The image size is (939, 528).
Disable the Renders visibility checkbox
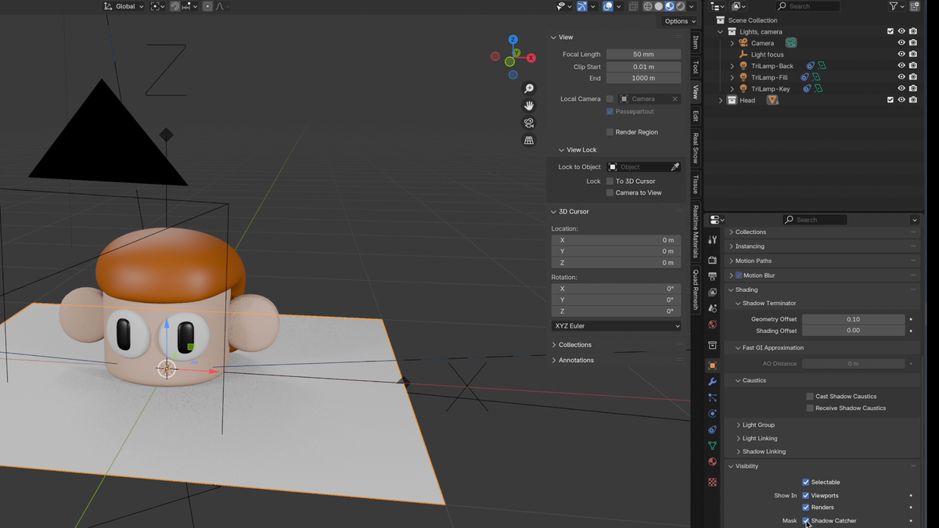click(x=805, y=507)
